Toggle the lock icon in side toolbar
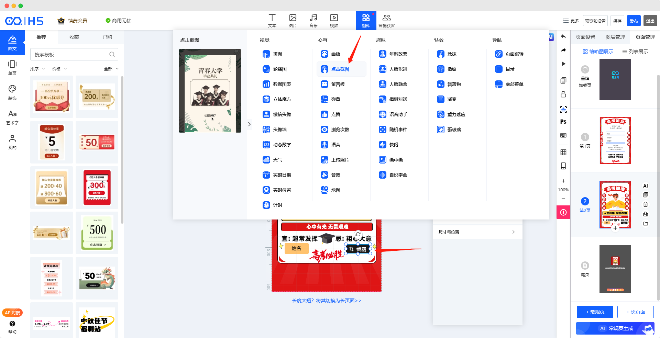The height and width of the screenshot is (338, 660). (563, 94)
